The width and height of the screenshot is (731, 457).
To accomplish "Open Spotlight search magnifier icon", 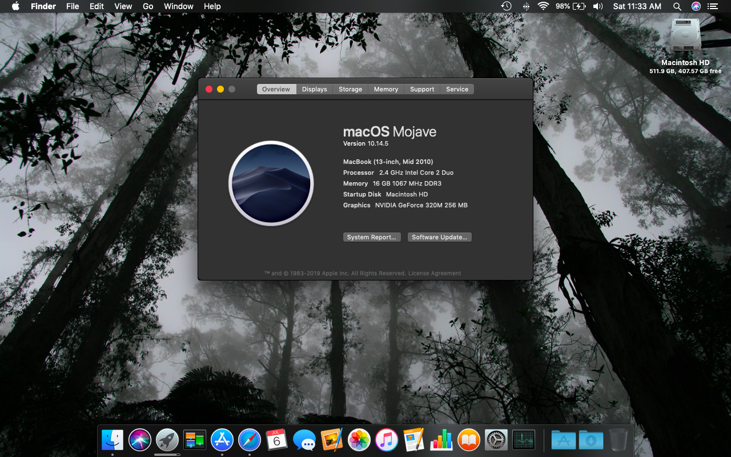I will click(677, 6).
